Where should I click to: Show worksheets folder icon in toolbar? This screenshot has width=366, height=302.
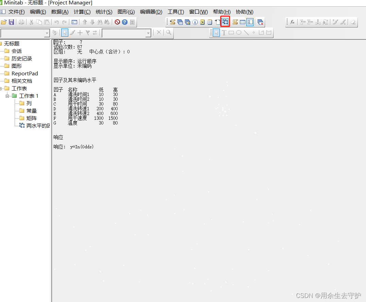180,22
